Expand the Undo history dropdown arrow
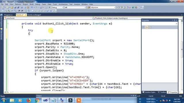The width and height of the screenshot is (184, 103). pyautogui.click(x=34, y=7)
